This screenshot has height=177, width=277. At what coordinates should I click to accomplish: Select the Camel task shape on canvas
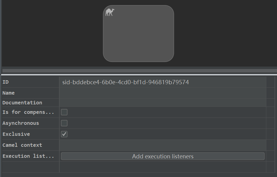[138, 34]
